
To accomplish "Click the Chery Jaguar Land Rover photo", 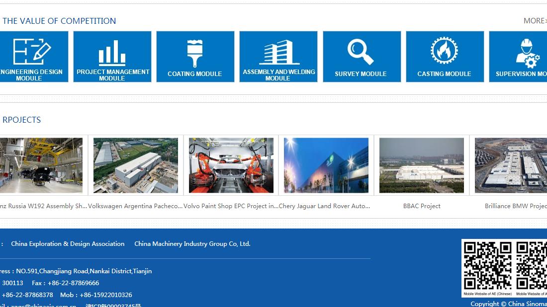I will (x=326, y=165).
